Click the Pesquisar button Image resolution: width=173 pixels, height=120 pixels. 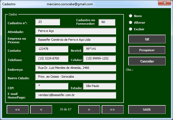pyautogui.click(x=147, y=50)
